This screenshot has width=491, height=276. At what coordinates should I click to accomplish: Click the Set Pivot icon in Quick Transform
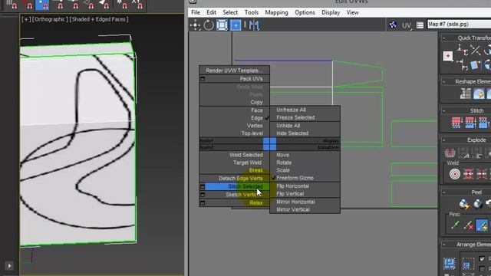[x=448, y=56]
